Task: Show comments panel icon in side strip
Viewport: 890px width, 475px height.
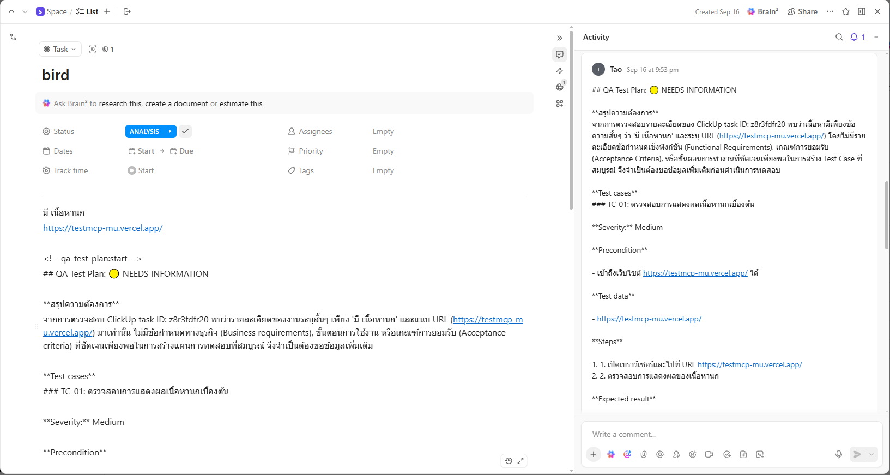Action: [560, 54]
